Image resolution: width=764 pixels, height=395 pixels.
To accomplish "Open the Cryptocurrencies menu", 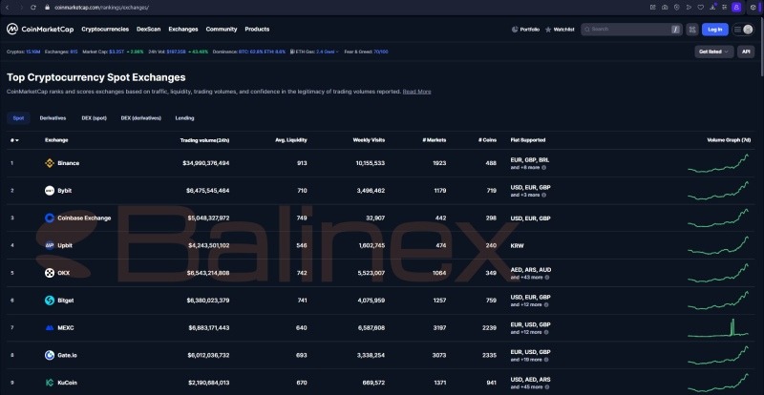I will (105, 30).
